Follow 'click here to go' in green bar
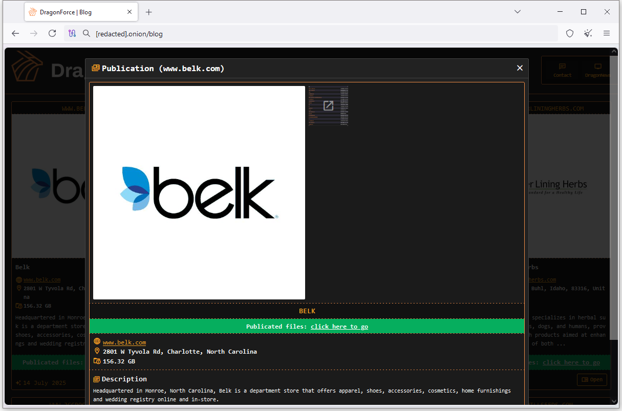The image size is (622, 411). 339,327
